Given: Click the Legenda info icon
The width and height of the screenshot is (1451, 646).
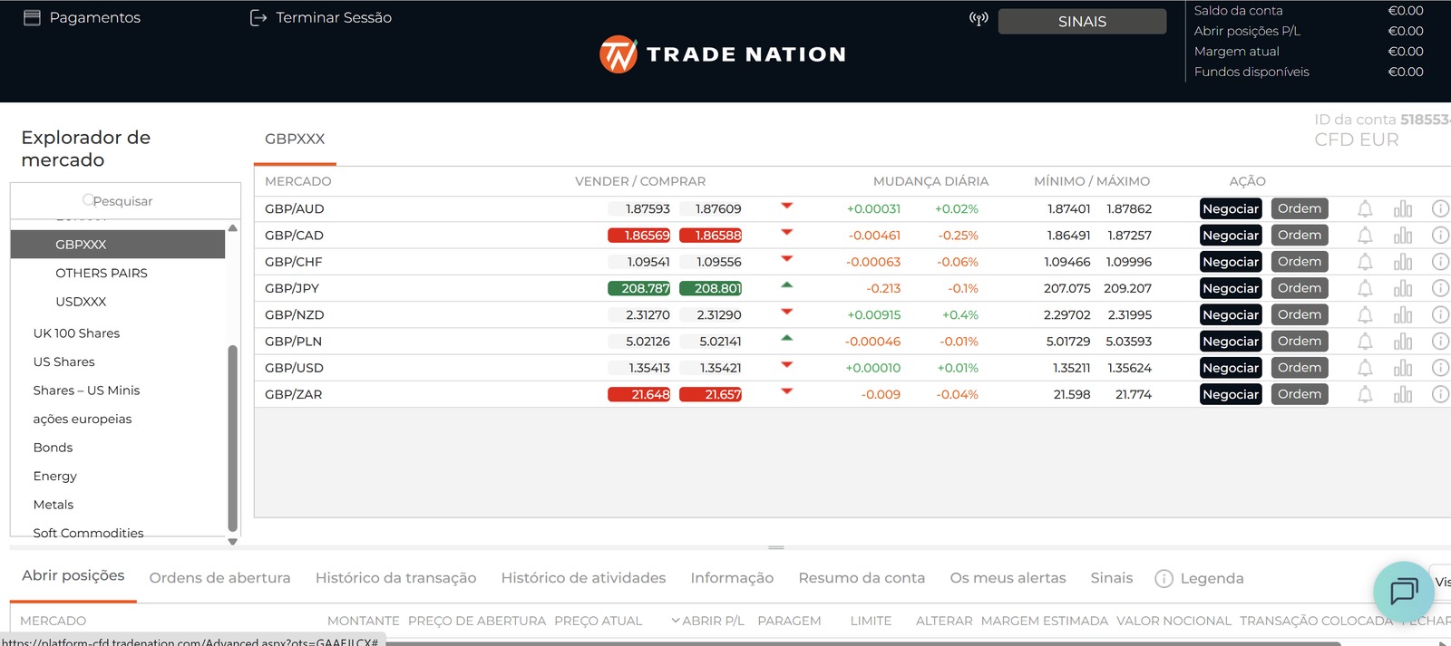Looking at the screenshot, I should [1164, 579].
